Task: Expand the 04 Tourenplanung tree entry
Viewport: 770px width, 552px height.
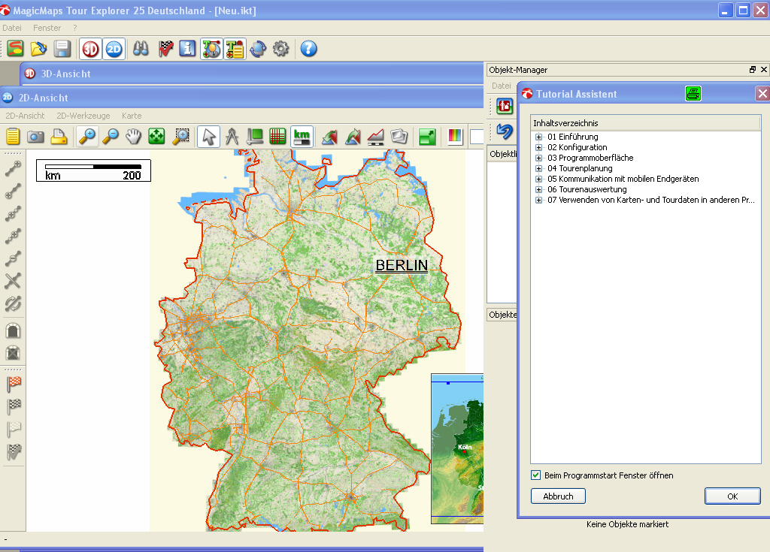Action: pos(538,168)
